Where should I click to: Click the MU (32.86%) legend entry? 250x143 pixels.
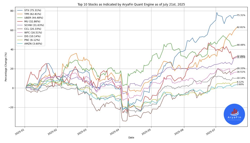point(29,21)
